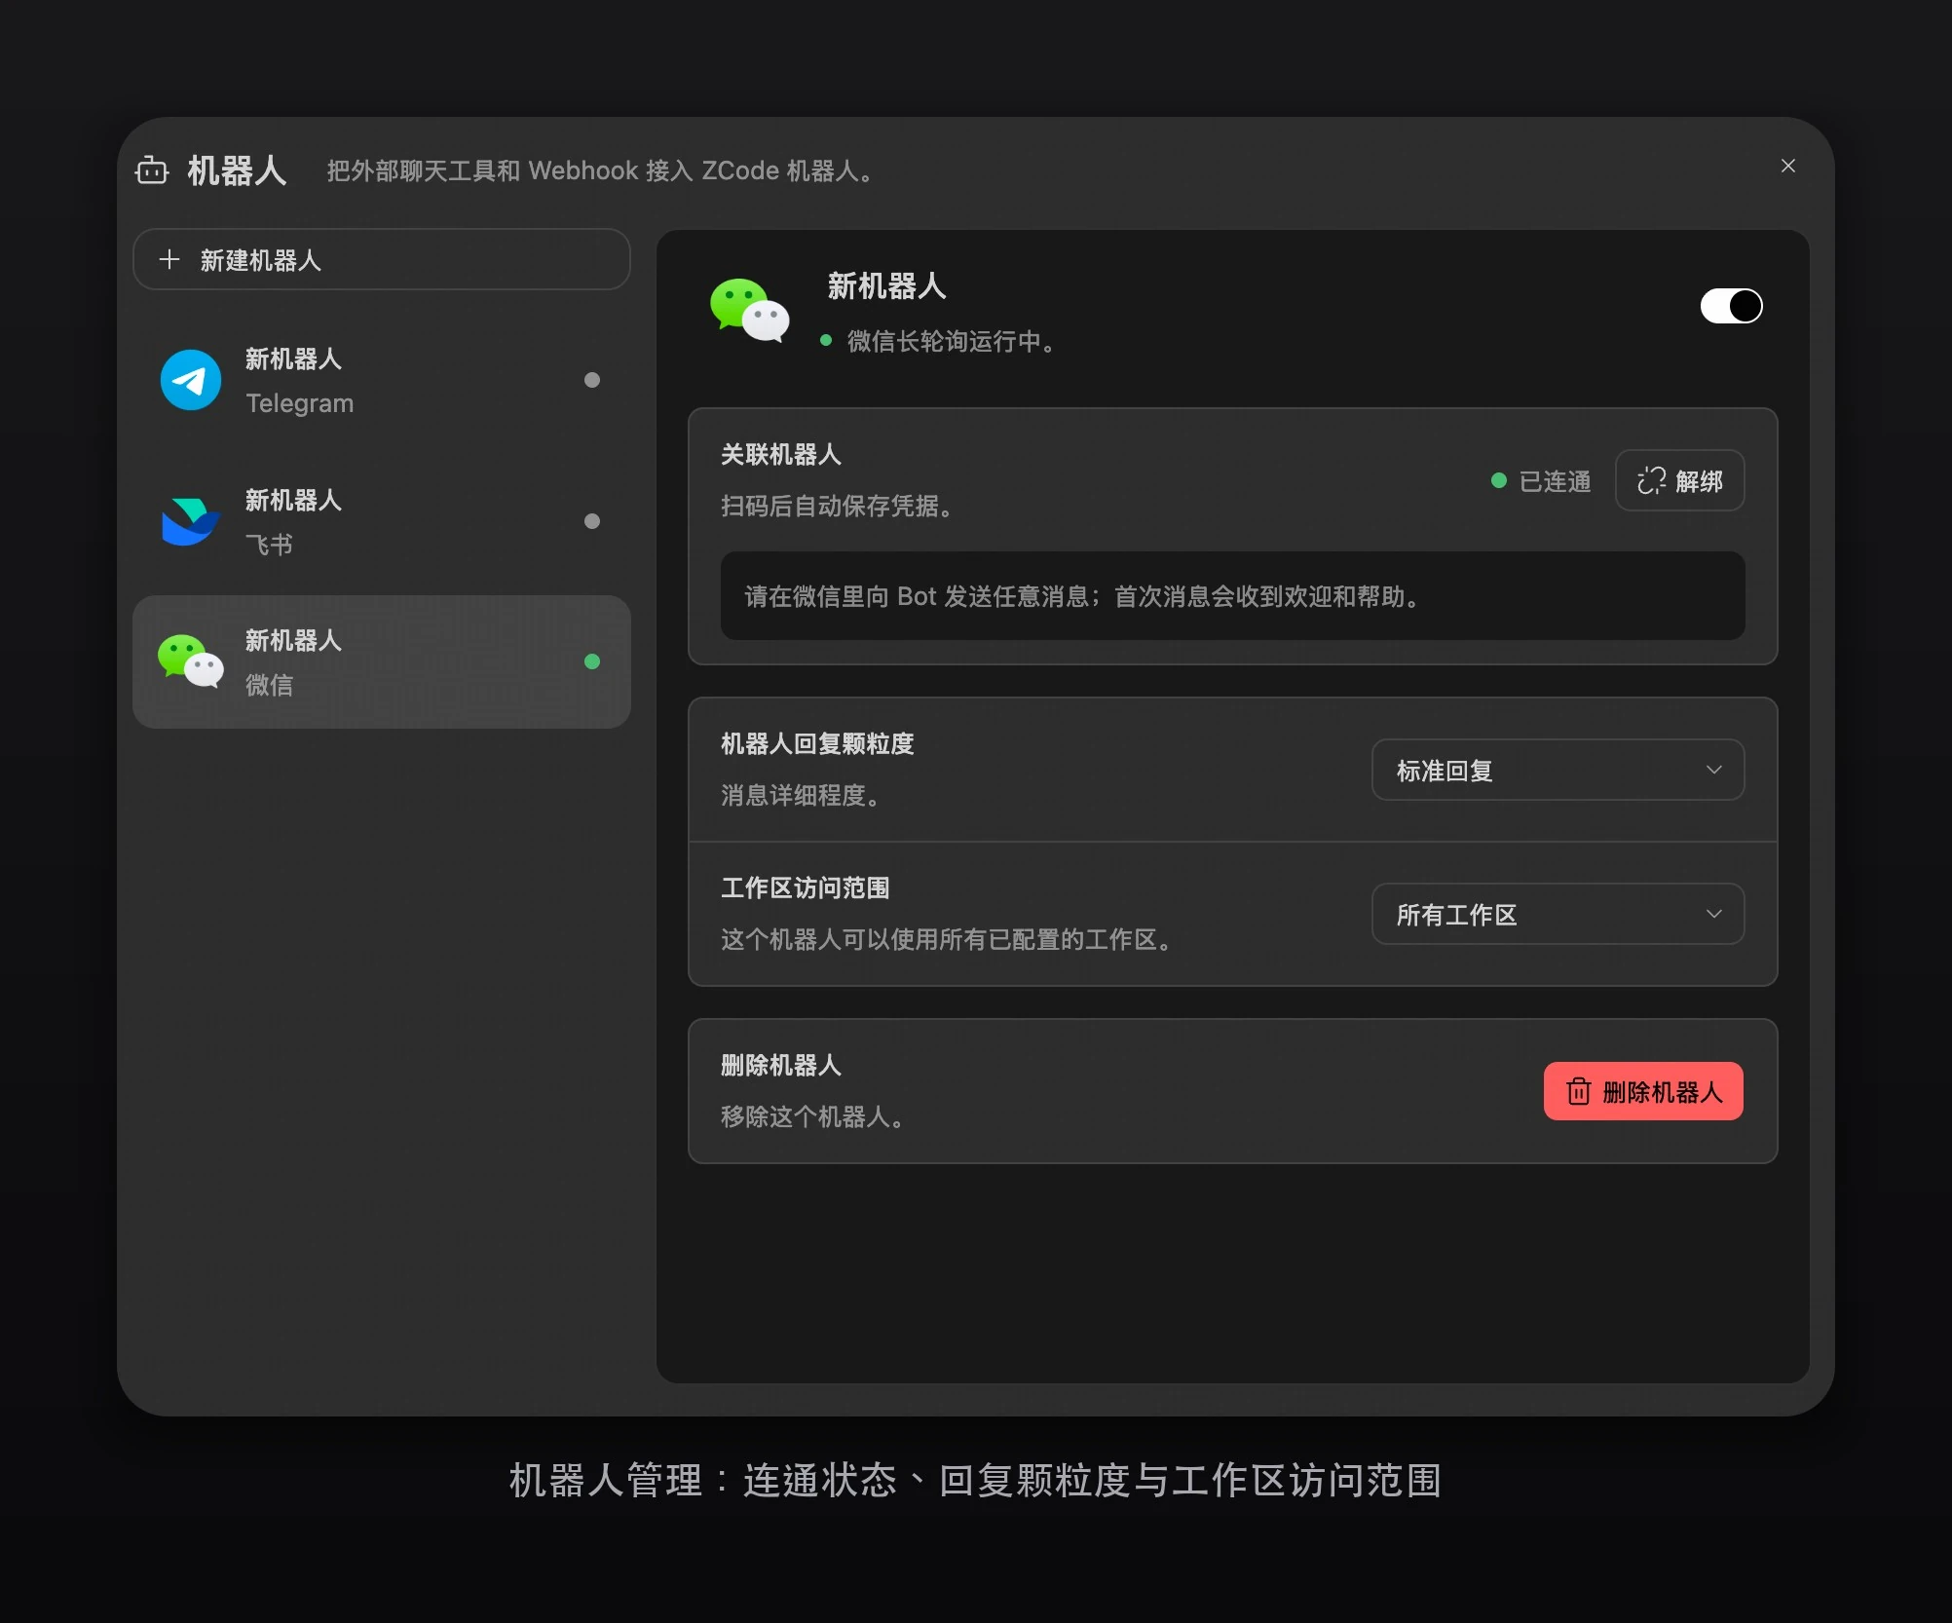Click the 机器人回复颗粒度 label
This screenshot has height=1623, width=1952.
tap(817, 744)
